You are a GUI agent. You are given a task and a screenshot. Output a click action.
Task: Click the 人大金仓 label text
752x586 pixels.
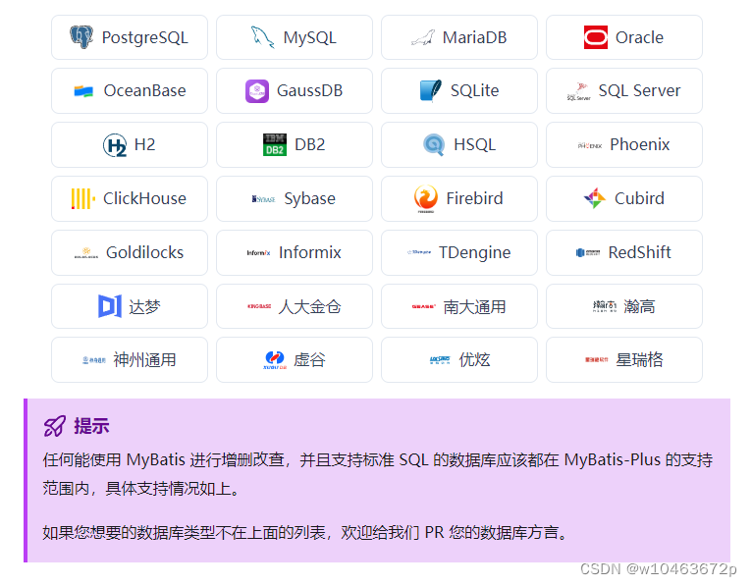tap(310, 306)
